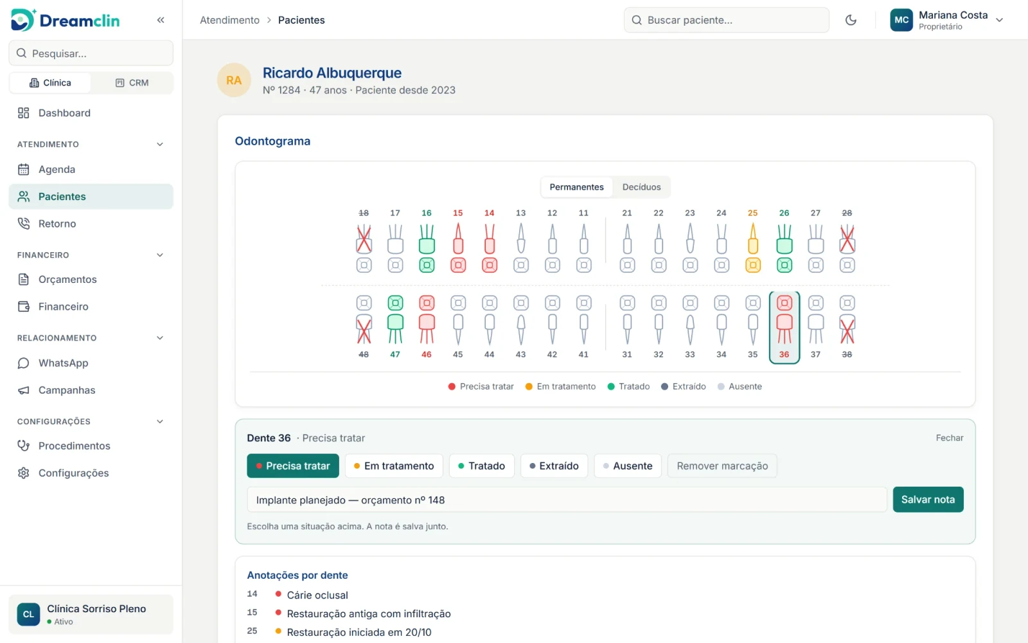Select extracted tooth 18 in the odontogram

364,240
